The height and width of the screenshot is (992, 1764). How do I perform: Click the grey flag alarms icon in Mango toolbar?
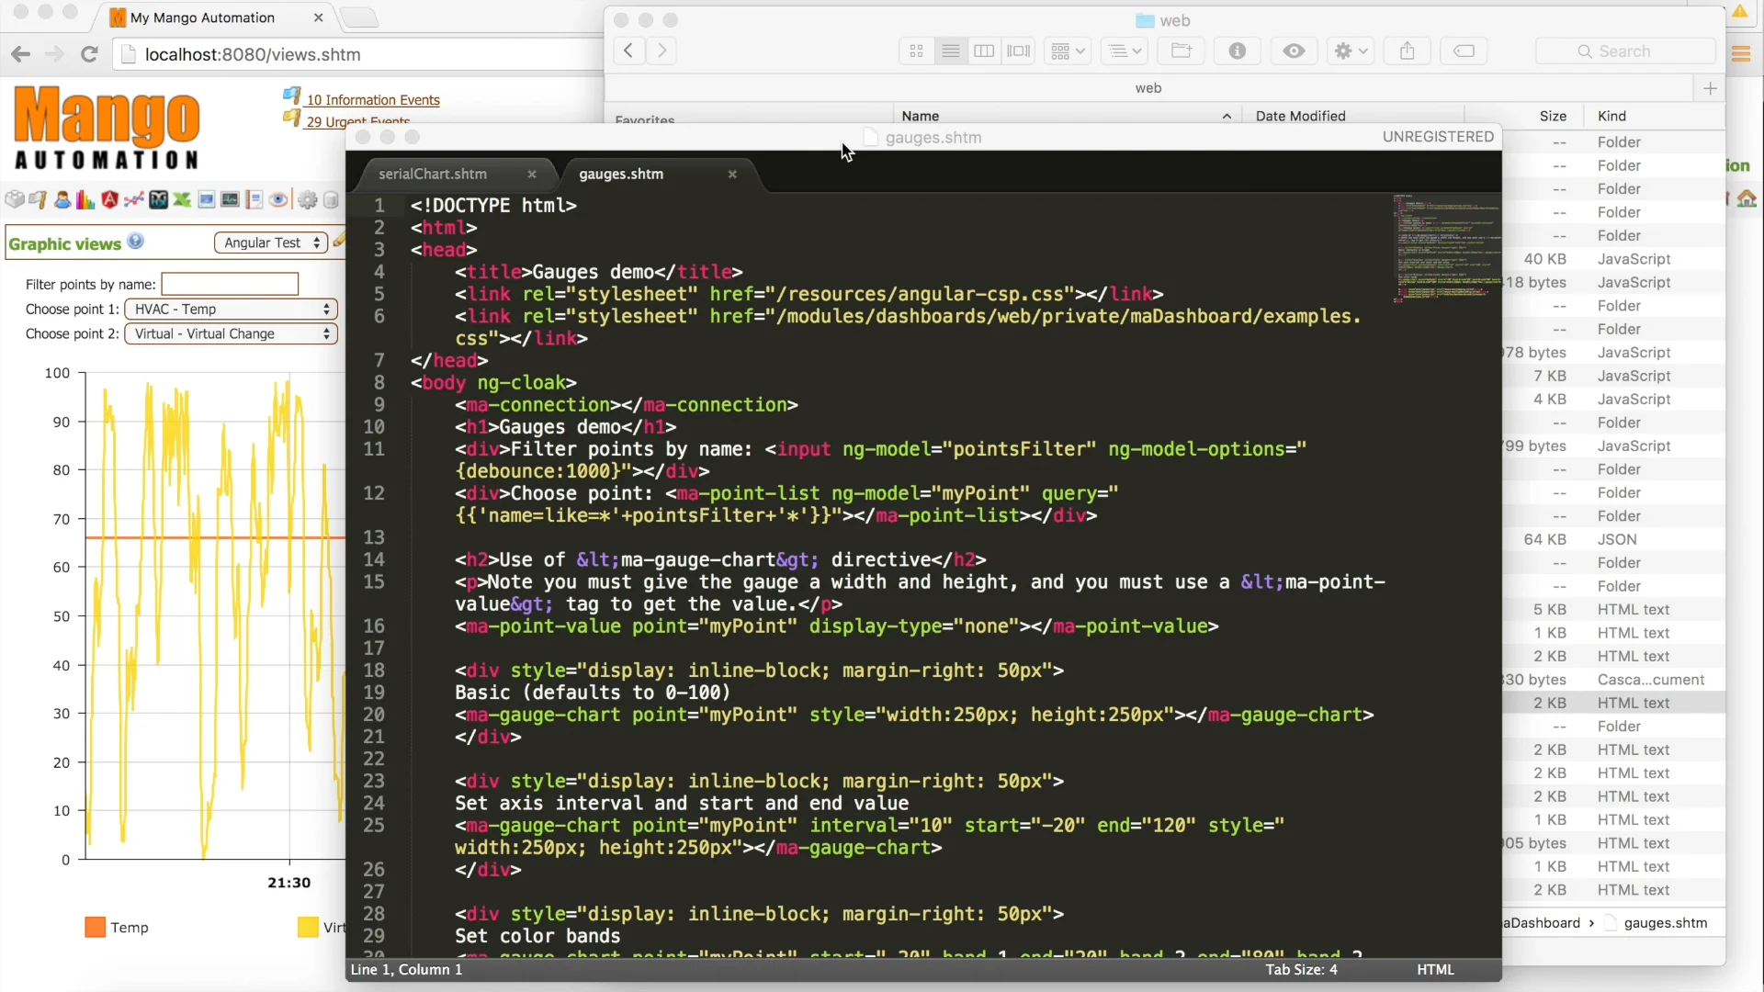coord(39,199)
